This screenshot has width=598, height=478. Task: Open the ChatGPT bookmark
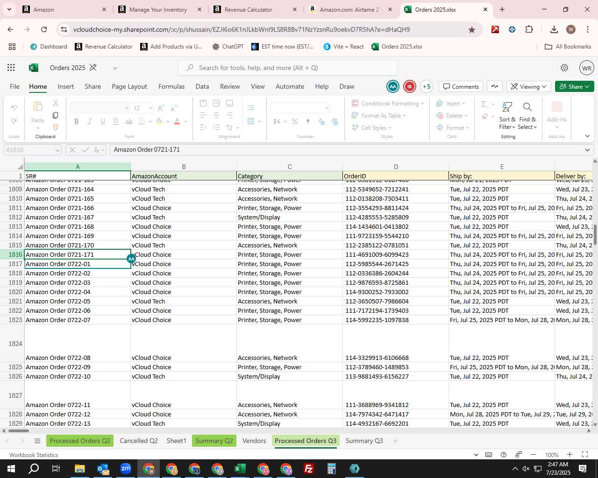pos(228,47)
